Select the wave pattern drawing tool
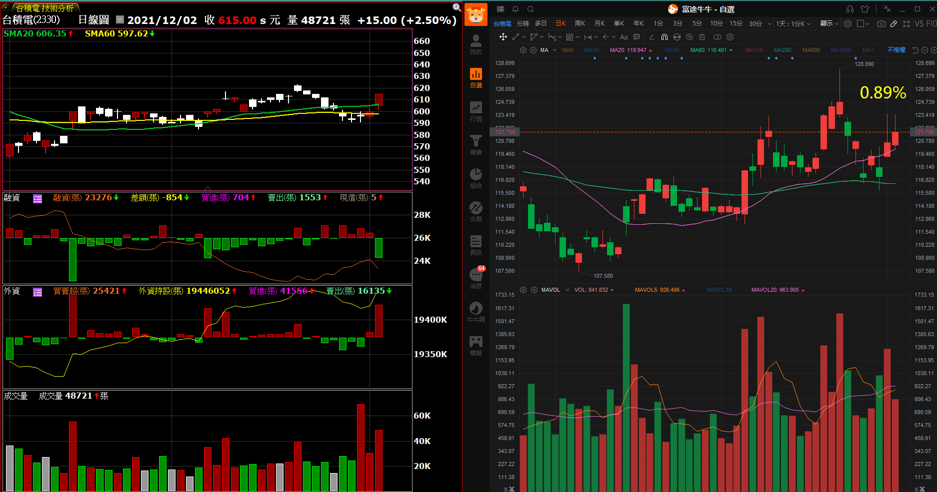This screenshot has height=492, width=937. (x=551, y=37)
